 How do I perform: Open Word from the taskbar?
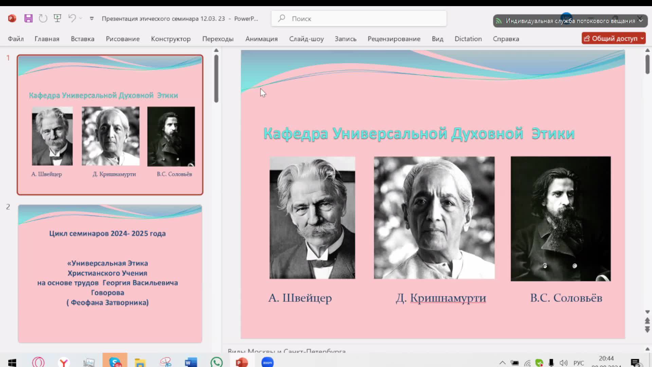(191, 362)
